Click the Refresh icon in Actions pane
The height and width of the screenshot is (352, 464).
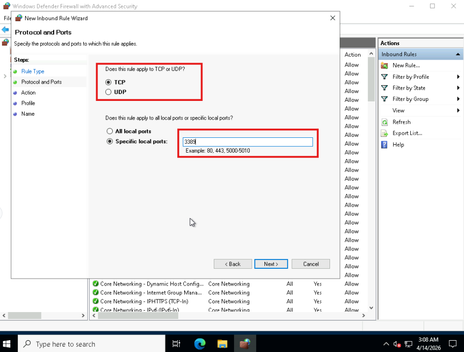click(x=384, y=122)
